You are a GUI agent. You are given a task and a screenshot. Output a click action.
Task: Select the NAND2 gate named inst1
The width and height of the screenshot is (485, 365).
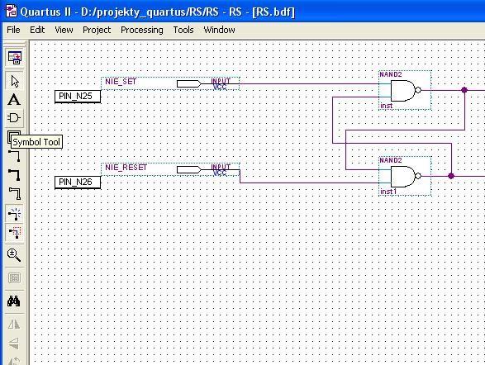coord(405,176)
